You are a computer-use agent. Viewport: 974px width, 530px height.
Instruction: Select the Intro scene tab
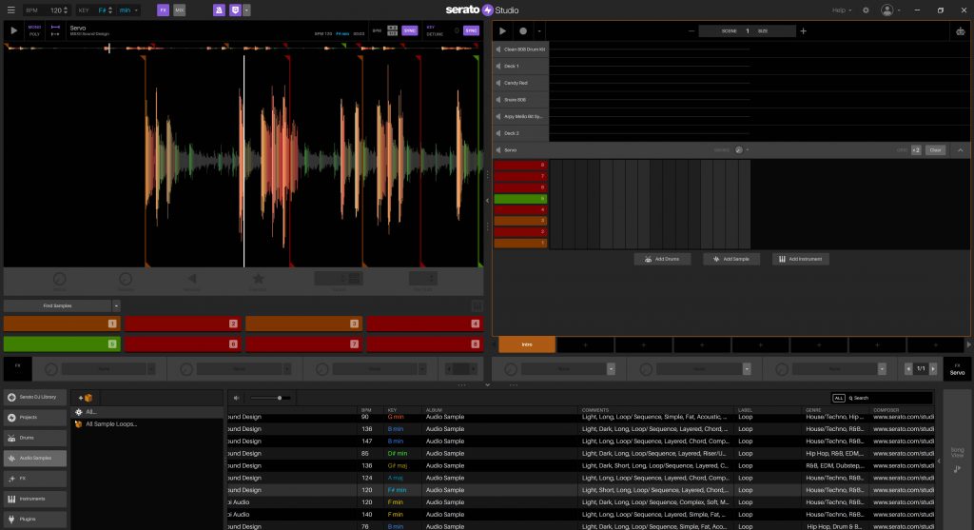pos(527,344)
